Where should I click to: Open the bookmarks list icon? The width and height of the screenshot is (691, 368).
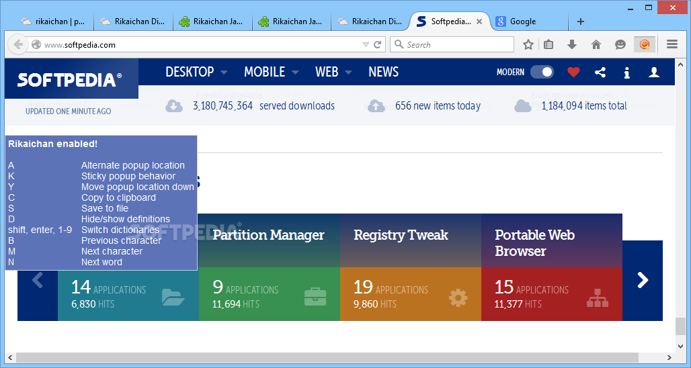(548, 44)
